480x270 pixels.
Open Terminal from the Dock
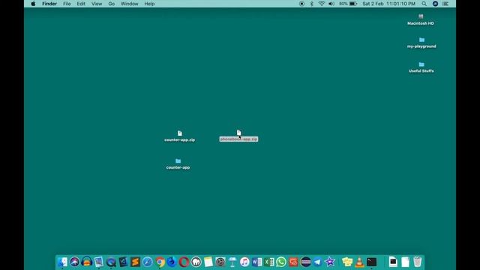(372, 262)
